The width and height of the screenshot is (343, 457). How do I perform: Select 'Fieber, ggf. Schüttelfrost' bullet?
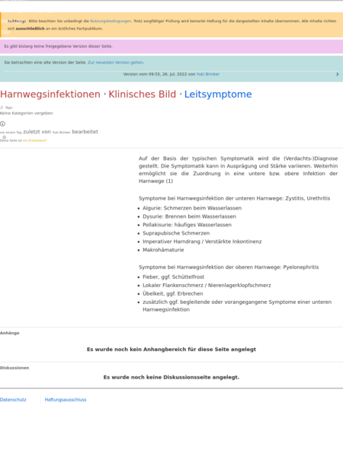(x=174, y=277)
